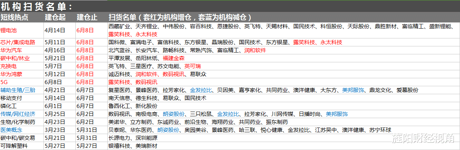Screen dimensions: 460x150
Task: Select the 可降解塑料 topic cell
Action: point(14,146)
